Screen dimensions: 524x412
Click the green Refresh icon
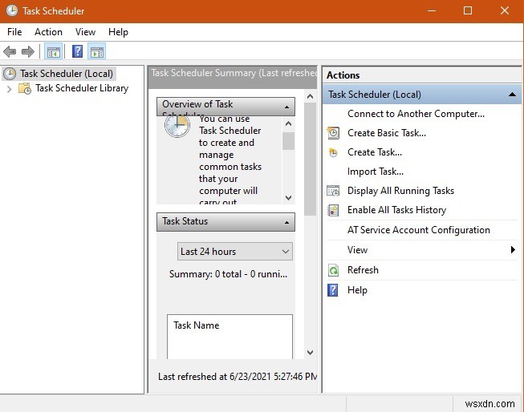point(333,270)
